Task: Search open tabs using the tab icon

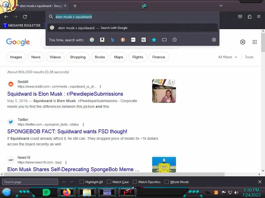Action: click(x=164, y=40)
